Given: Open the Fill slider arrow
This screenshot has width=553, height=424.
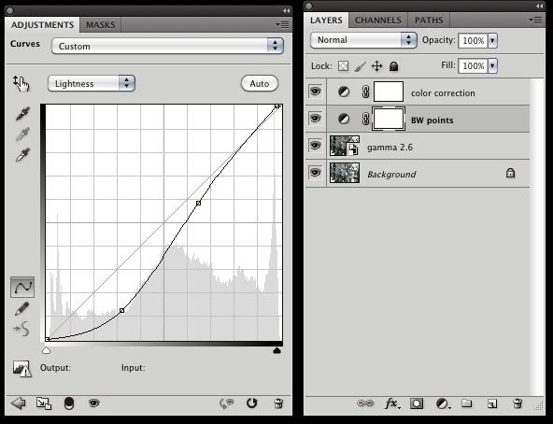Looking at the screenshot, I should pos(492,65).
